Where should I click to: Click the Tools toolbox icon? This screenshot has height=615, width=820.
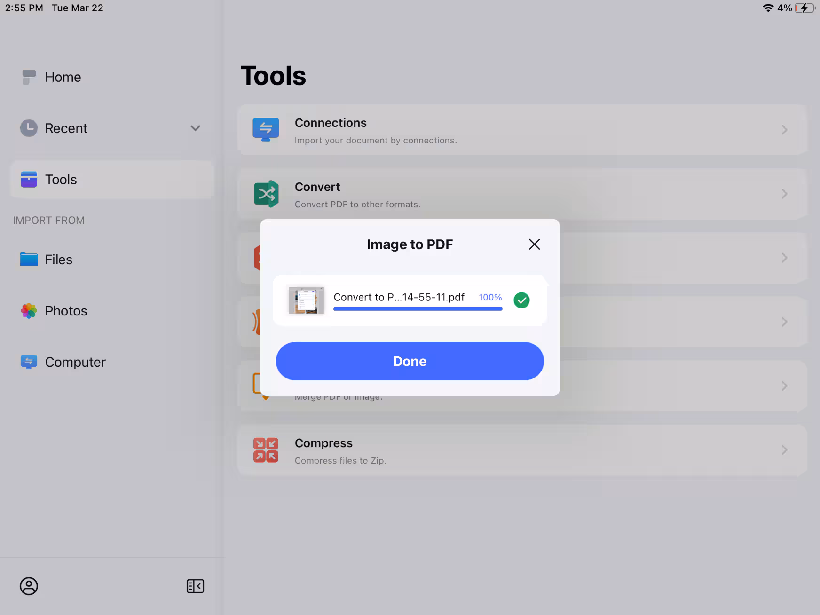pos(29,179)
